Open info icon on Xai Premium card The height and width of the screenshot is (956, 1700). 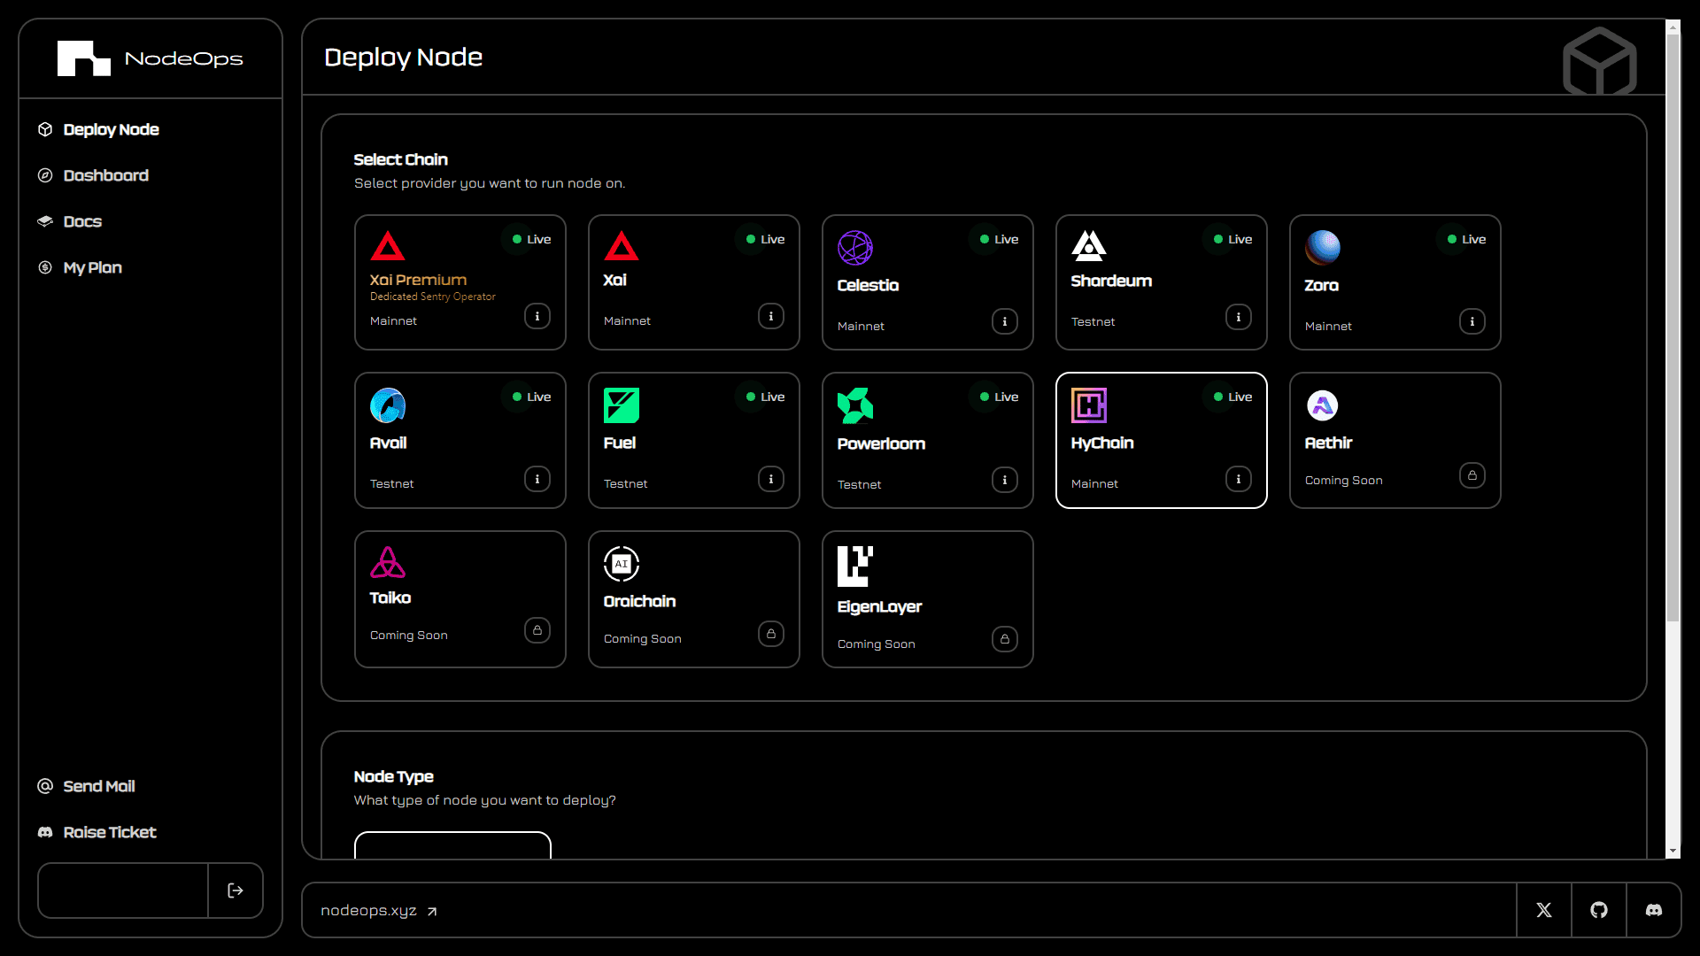point(537,316)
